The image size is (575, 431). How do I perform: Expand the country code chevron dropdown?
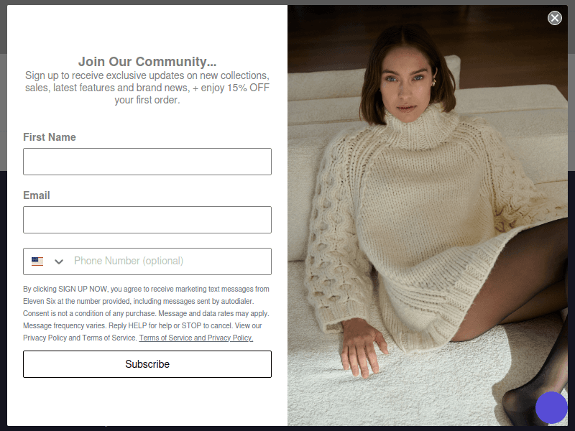pos(59,261)
